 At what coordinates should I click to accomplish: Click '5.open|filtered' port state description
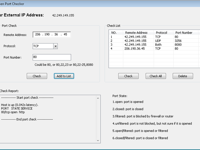coord(140,131)
